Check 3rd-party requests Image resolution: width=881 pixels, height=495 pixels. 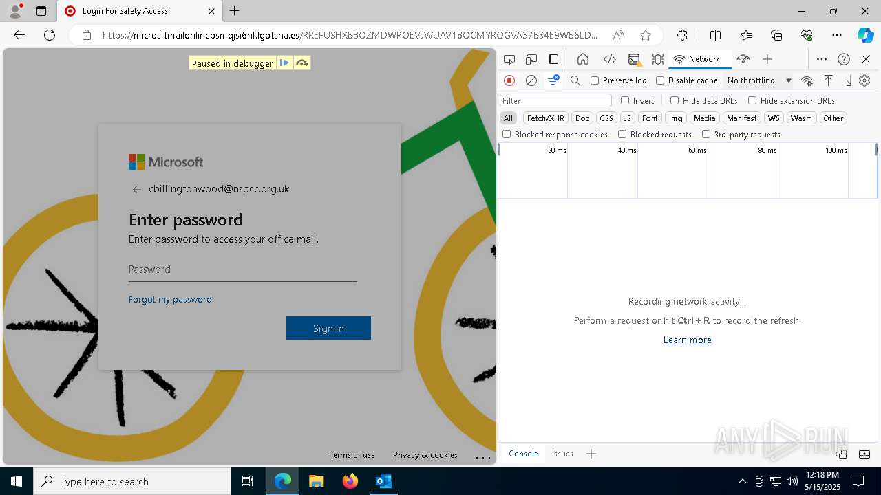706,135
